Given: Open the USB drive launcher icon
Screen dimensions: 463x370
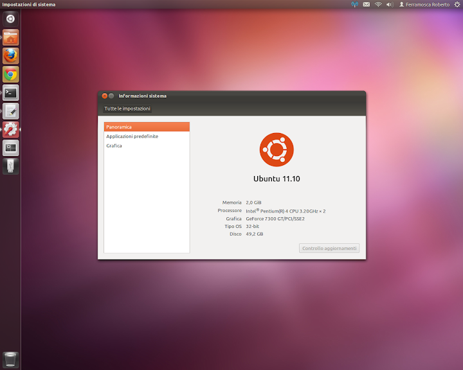Looking at the screenshot, I should pos(11,166).
